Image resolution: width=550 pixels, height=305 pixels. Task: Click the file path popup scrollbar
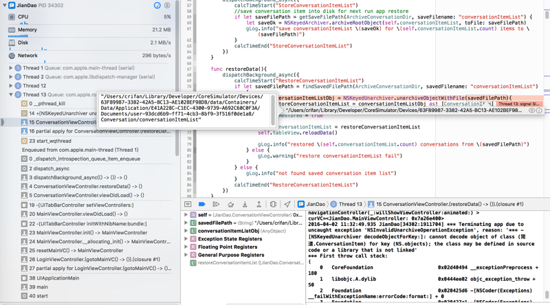point(273,109)
